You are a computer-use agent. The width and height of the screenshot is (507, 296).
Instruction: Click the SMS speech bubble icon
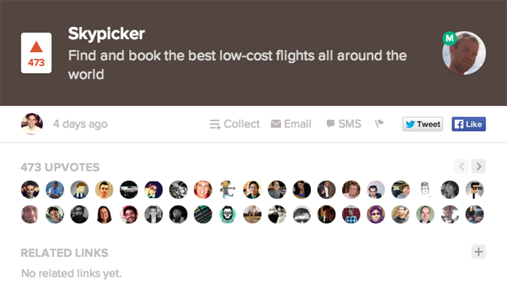(x=331, y=124)
